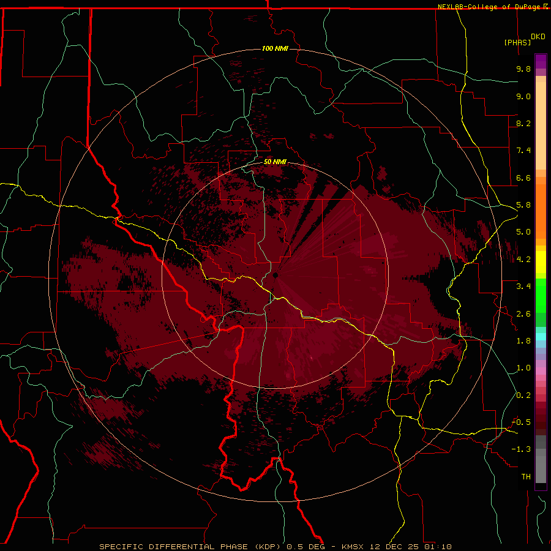Viewport: 551px width, 551px height.
Task: Click the 100 NMI range ring label
Action: click(x=275, y=48)
